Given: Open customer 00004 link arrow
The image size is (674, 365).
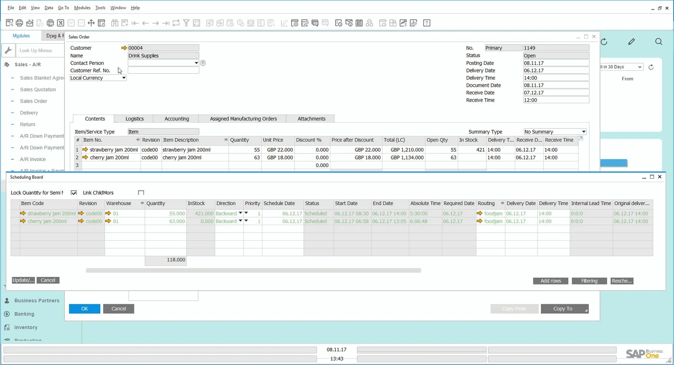Looking at the screenshot, I should tap(124, 48).
